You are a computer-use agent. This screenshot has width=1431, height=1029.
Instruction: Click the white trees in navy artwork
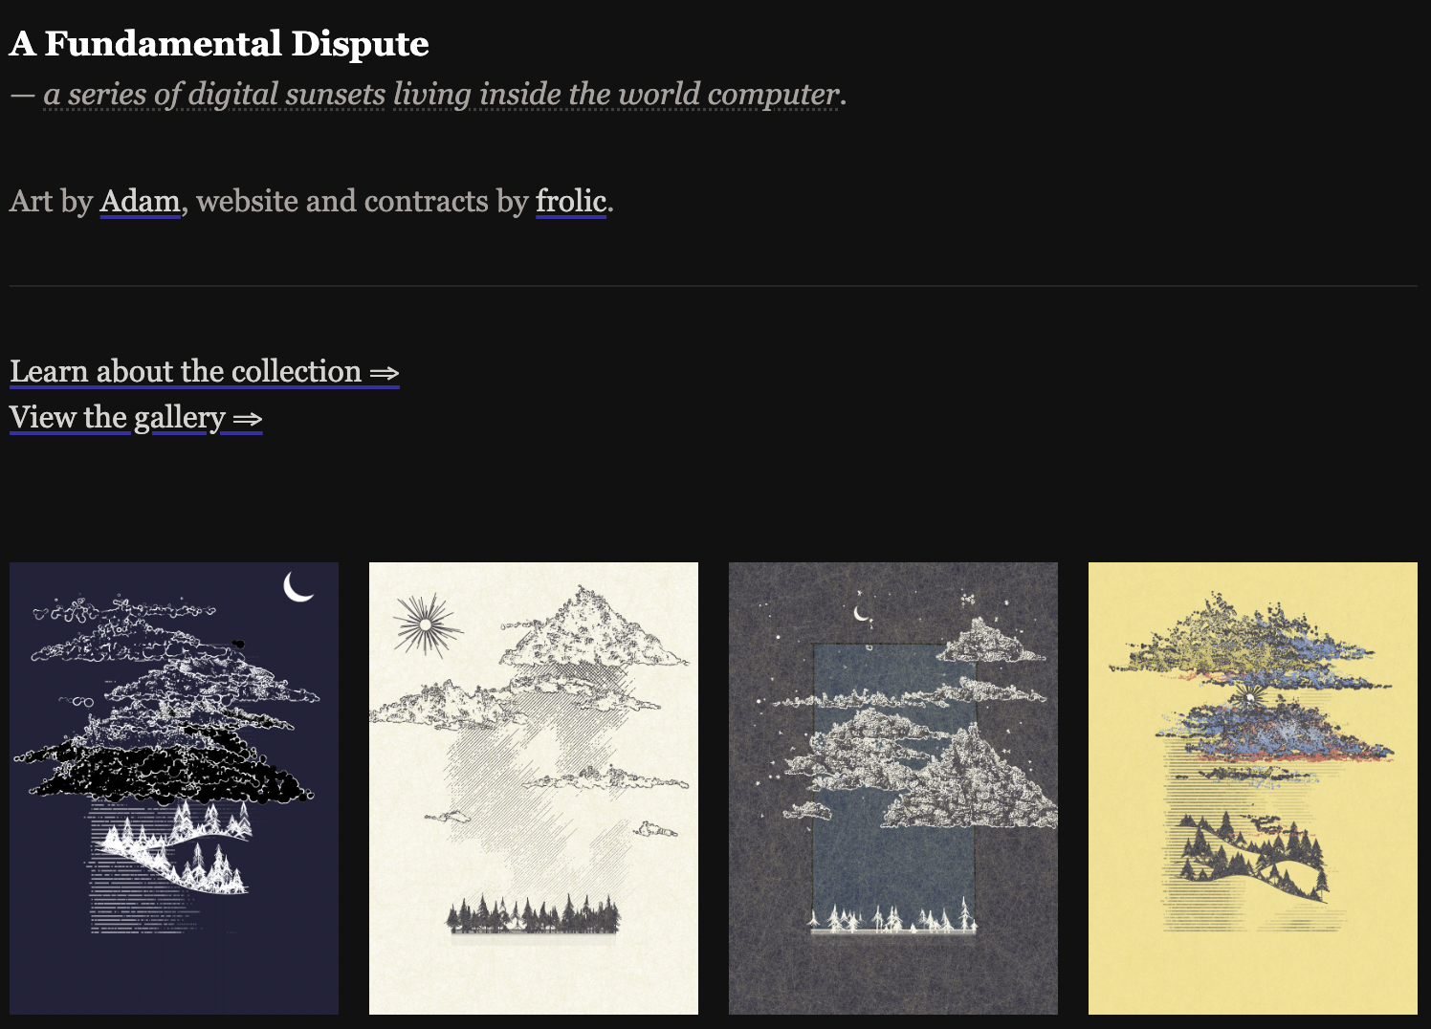(187, 848)
